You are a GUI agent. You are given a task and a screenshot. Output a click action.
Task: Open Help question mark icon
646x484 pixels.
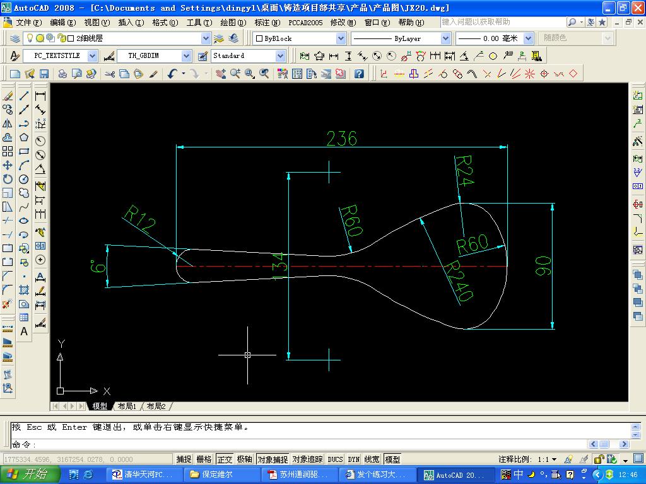(359, 74)
